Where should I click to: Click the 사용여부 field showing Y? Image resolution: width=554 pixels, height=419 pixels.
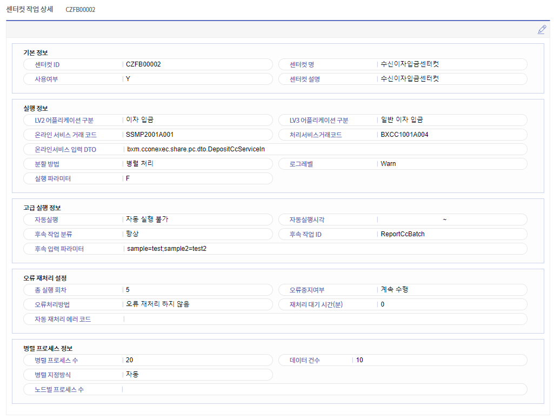coord(148,79)
